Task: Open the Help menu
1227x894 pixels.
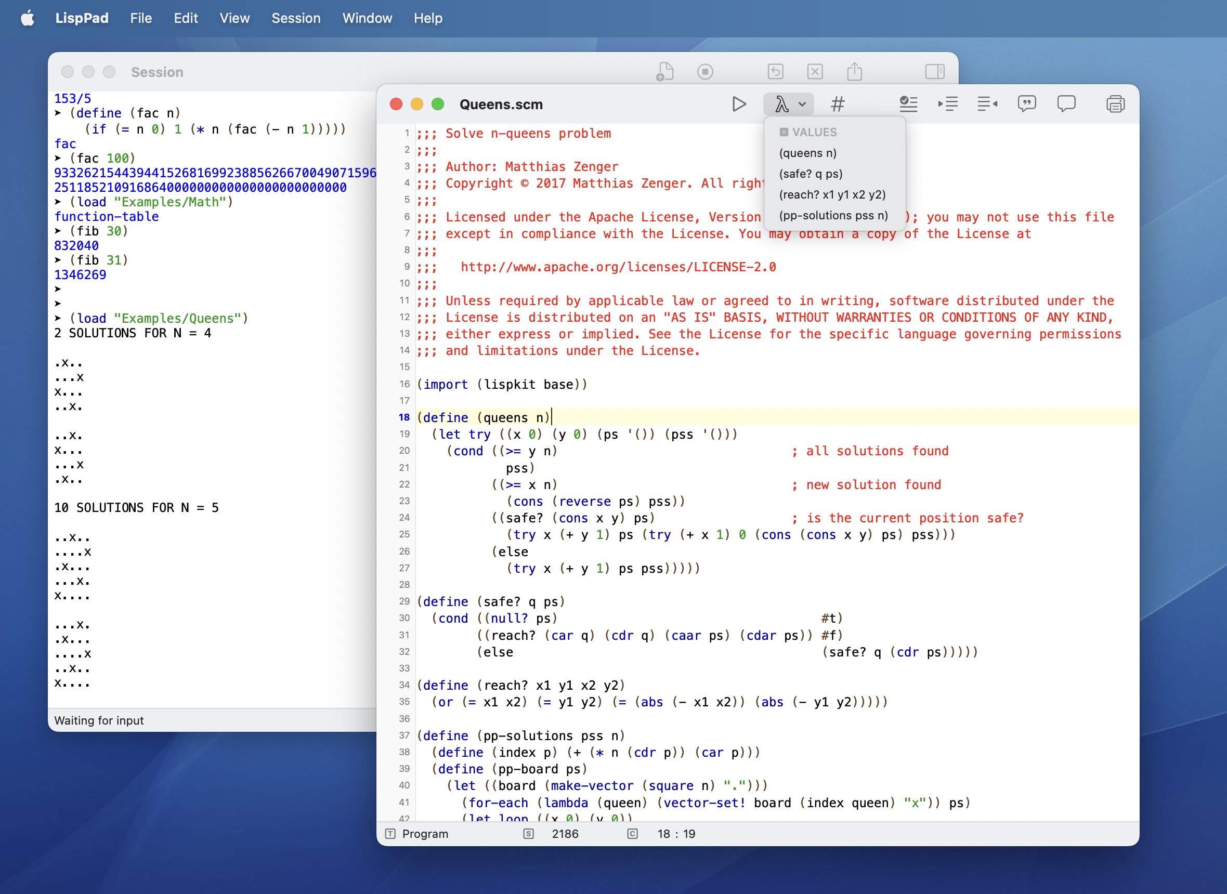Action: 427,18
